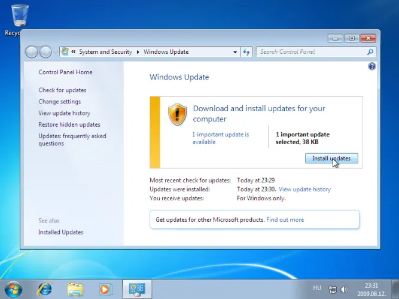Click Find out more link
The image size is (399, 299).
pyautogui.click(x=285, y=219)
